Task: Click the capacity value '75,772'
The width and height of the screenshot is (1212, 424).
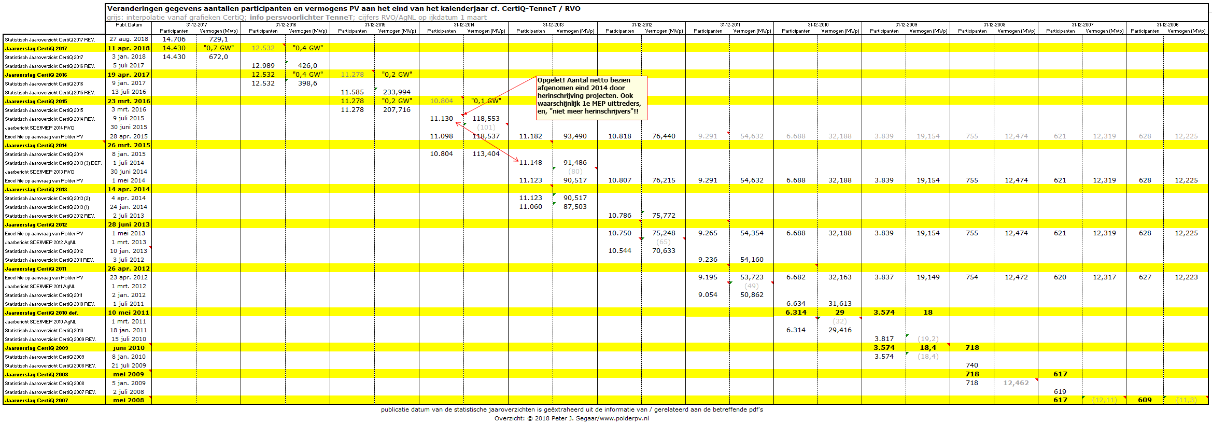Action: pos(664,216)
